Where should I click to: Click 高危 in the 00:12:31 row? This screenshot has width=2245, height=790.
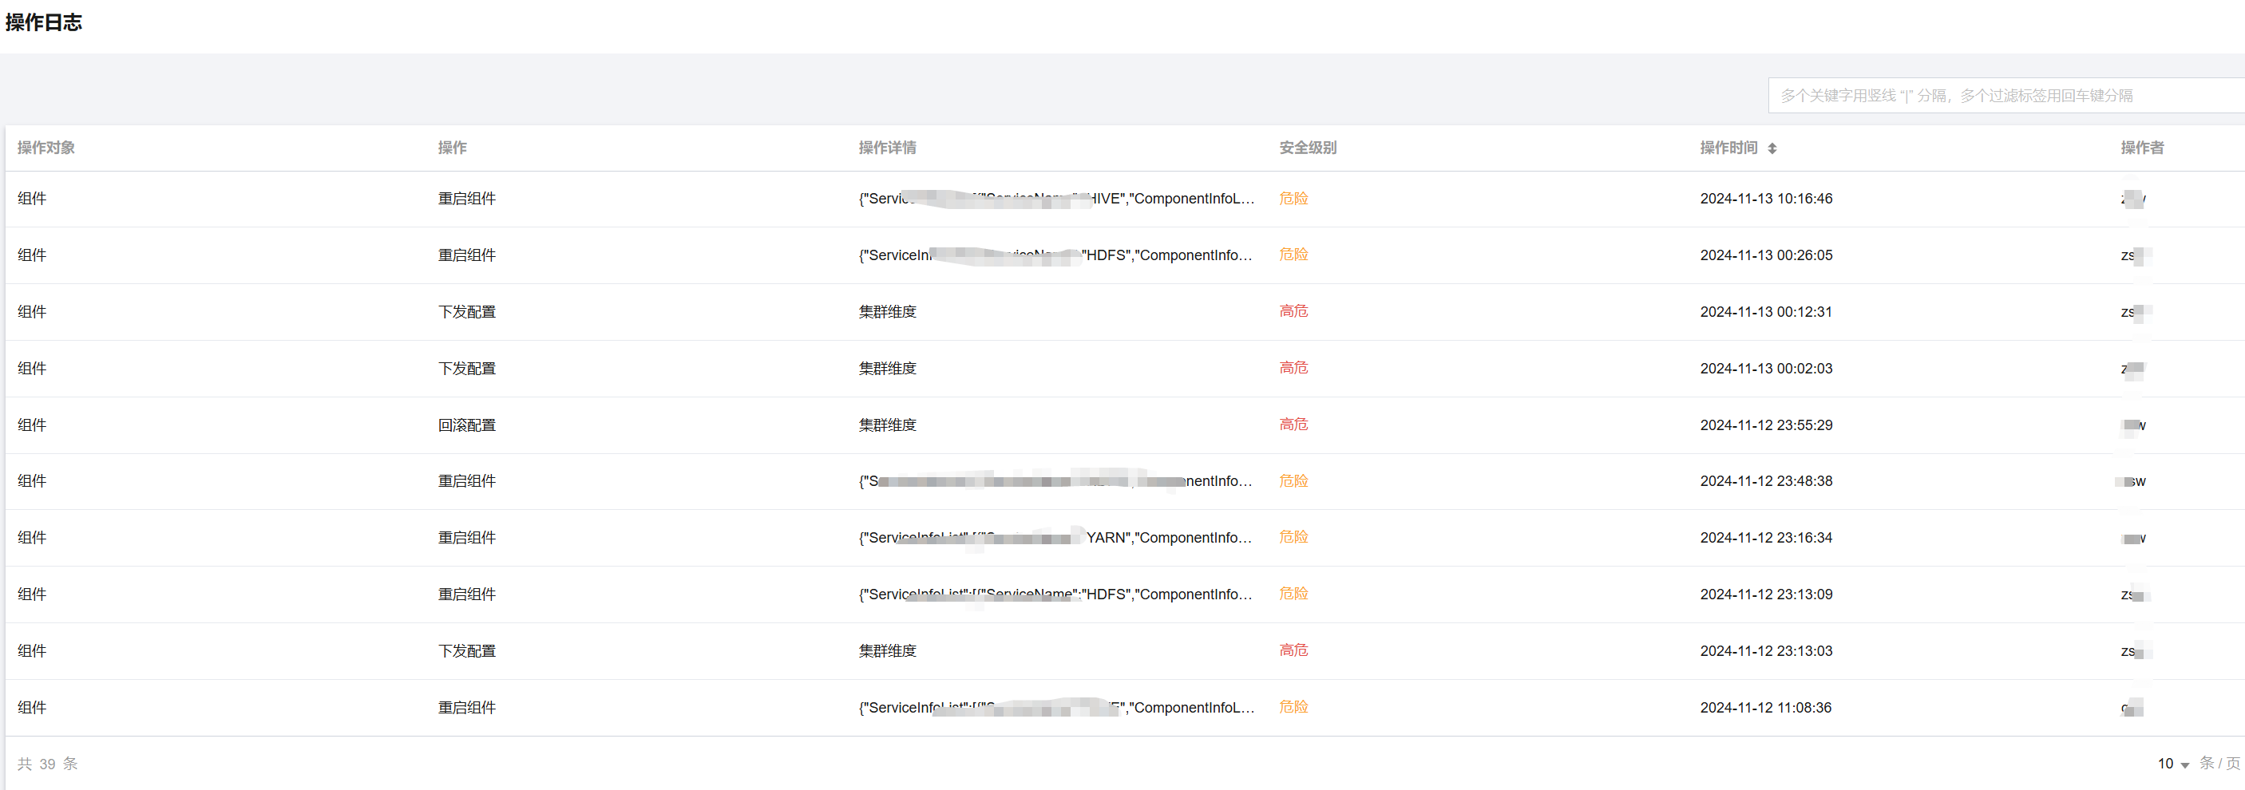point(1293,311)
